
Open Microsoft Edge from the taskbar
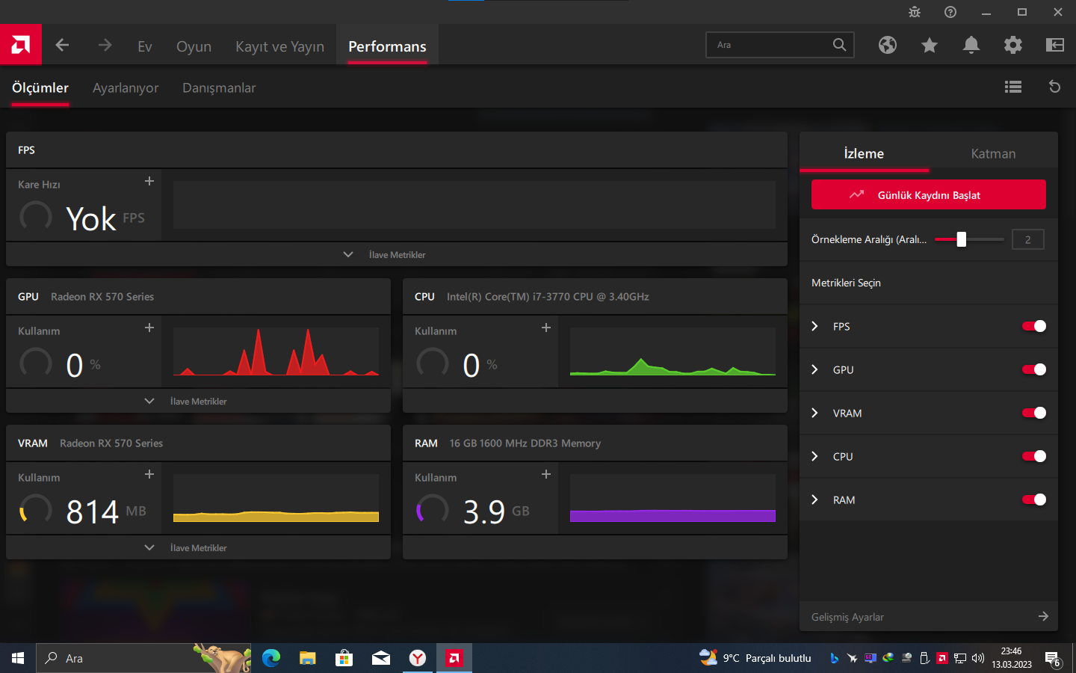click(x=271, y=658)
